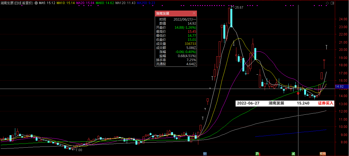Click the MA60: 14.62 indicator label
Image resolution: width=349 pixels, height=156 pixels.
coord(105,3)
